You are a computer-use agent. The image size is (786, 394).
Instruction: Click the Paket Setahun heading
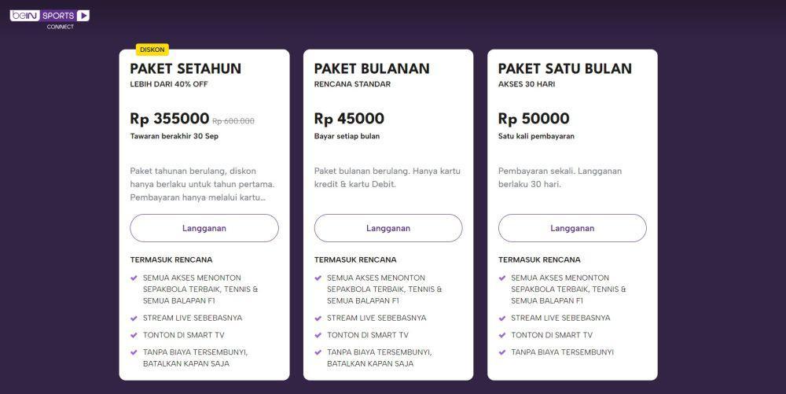tap(185, 68)
